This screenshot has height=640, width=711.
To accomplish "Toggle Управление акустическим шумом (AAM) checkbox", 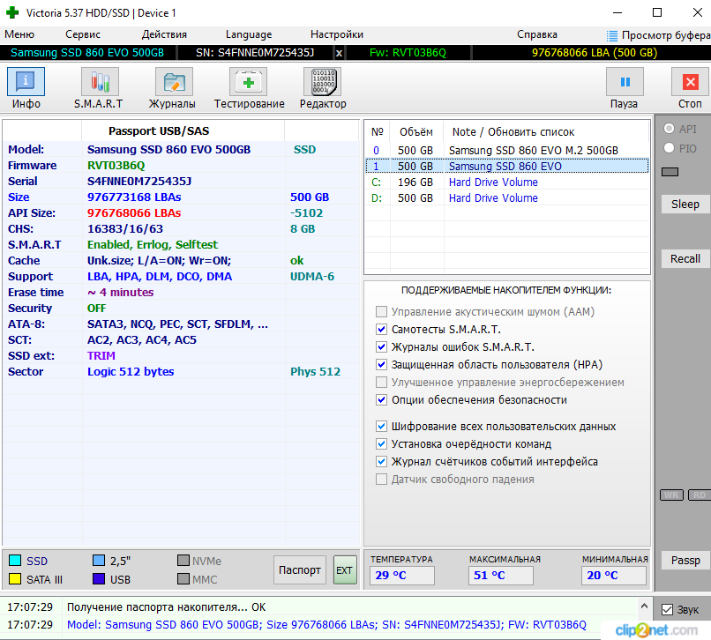I will pos(381,312).
